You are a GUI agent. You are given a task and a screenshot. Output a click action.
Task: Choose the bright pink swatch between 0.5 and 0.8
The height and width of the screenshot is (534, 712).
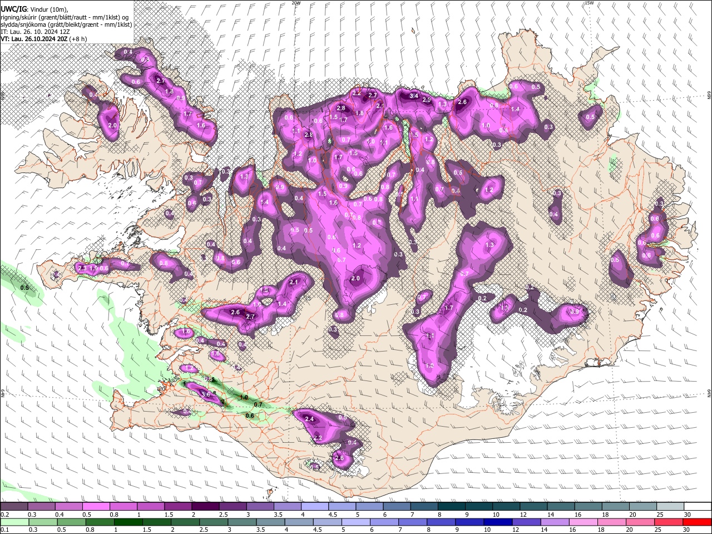coord(97,507)
